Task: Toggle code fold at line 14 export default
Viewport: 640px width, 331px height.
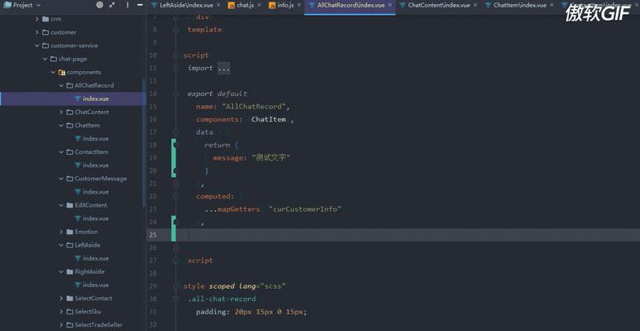Action: click(x=175, y=94)
